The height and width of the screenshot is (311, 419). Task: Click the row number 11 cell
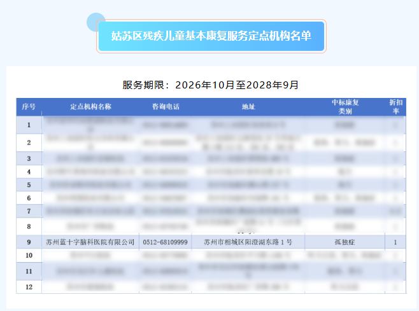coord(29,271)
